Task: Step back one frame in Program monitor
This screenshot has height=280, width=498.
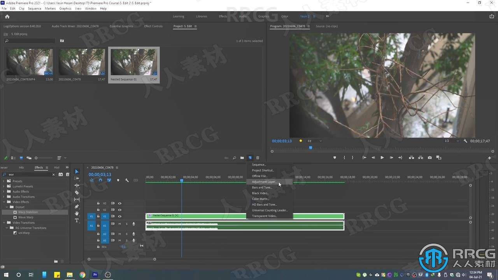Action: (x=373, y=157)
